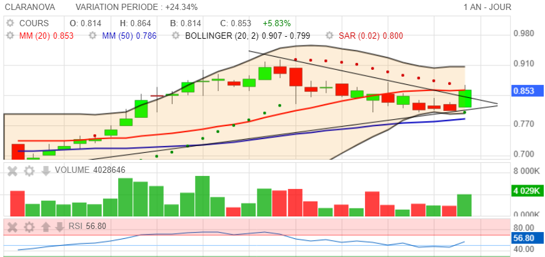Open settings gear for SAR indicator
This screenshot has width=545, height=257.
pyautogui.click(x=329, y=36)
